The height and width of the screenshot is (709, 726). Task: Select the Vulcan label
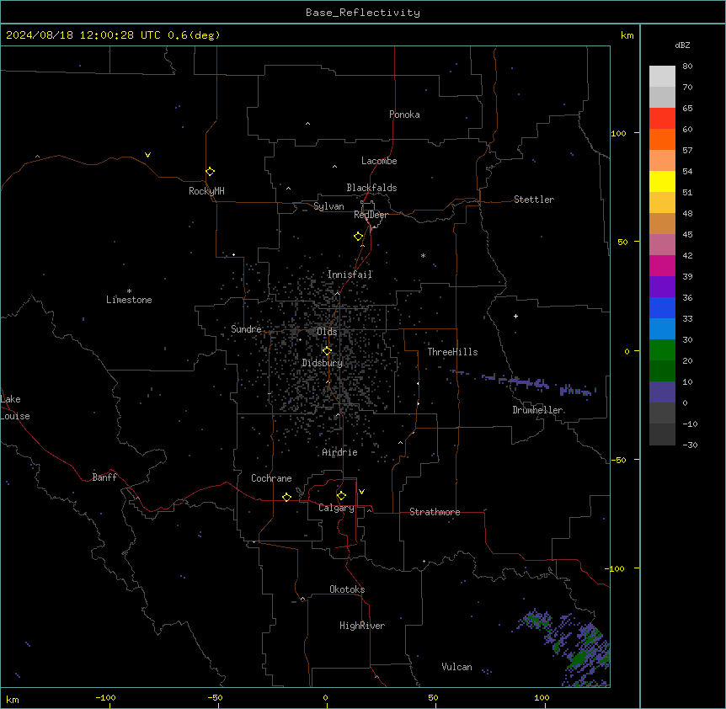(x=456, y=667)
